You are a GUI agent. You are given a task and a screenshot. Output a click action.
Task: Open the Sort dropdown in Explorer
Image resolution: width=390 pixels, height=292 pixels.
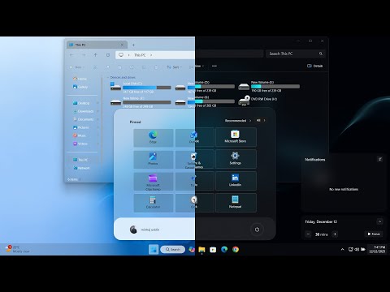(174, 67)
